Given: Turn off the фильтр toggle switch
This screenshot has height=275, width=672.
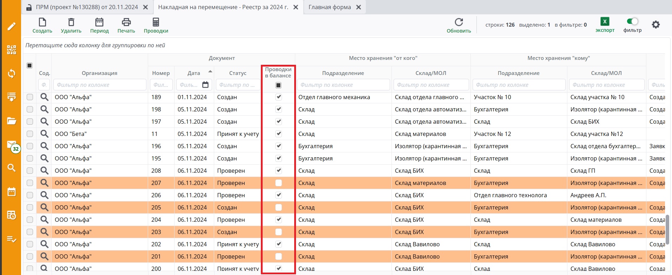Looking at the screenshot, I should [x=632, y=22].
